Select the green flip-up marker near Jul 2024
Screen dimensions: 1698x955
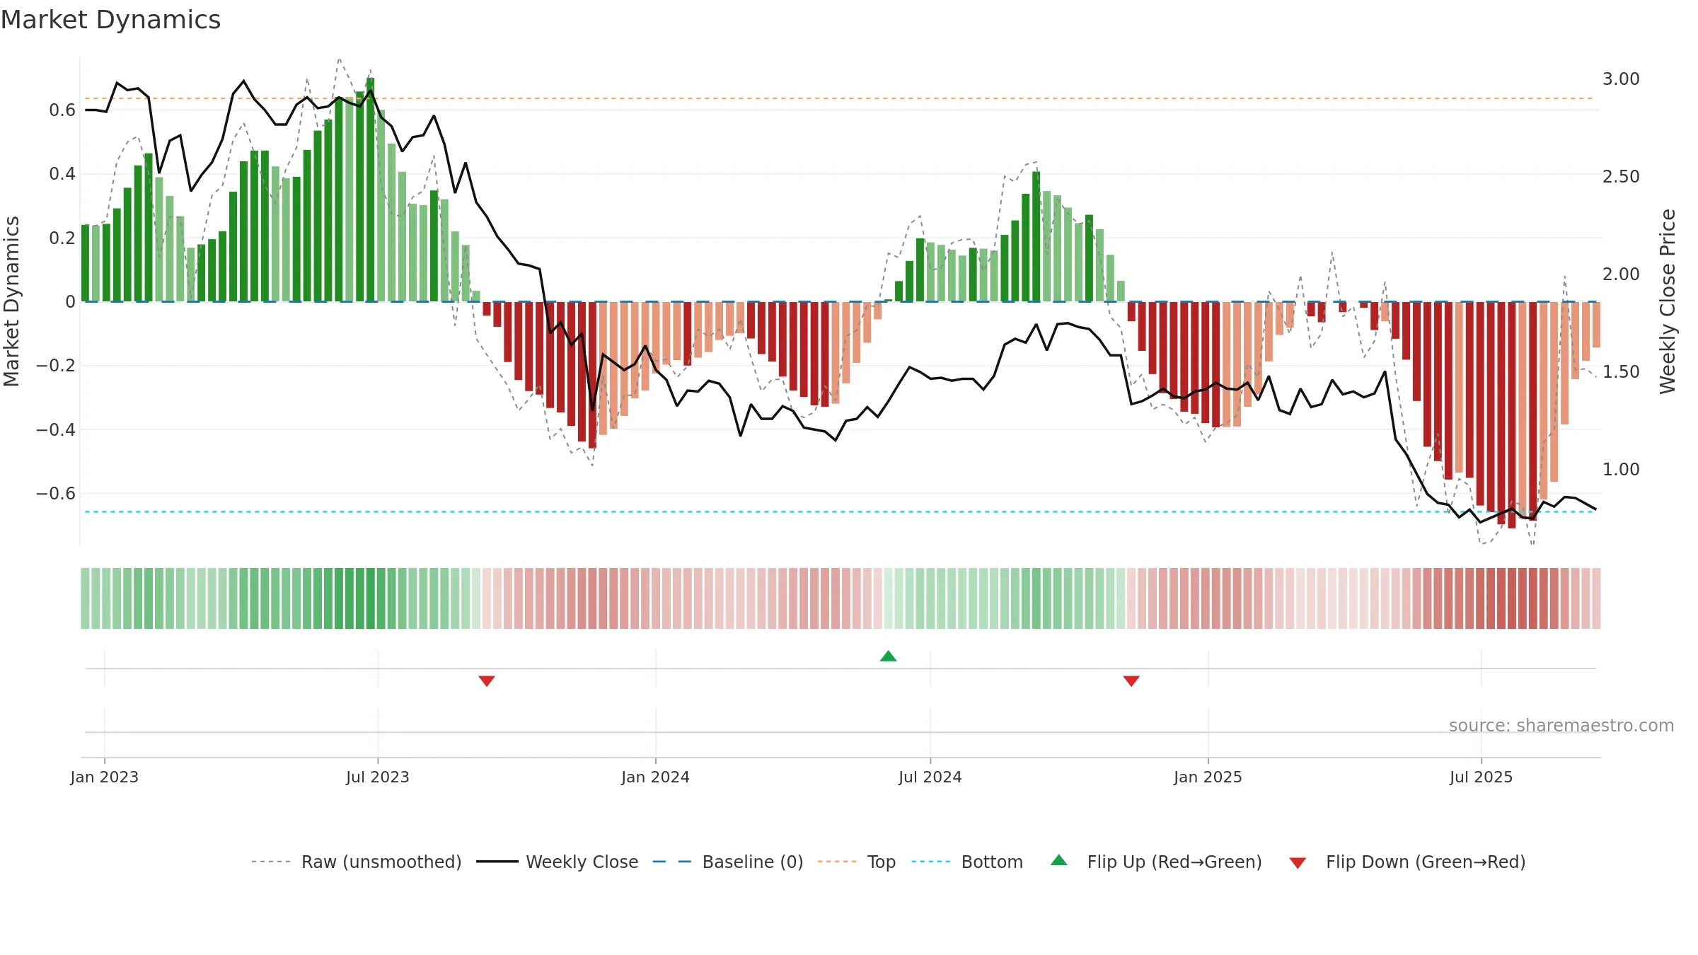889,656
